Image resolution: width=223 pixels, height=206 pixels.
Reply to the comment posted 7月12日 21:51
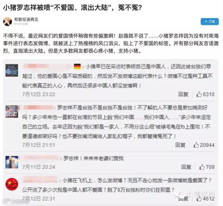point(180,145)
